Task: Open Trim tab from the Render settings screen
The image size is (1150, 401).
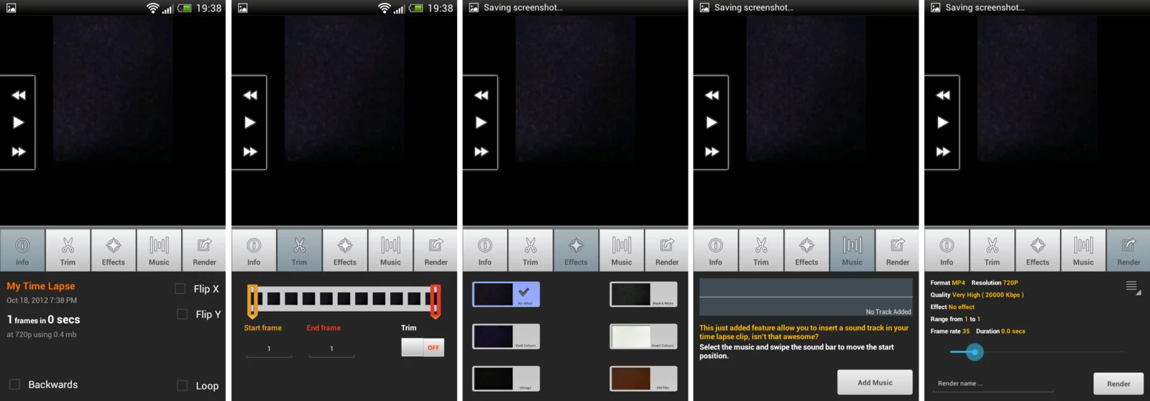Action: 992,250
